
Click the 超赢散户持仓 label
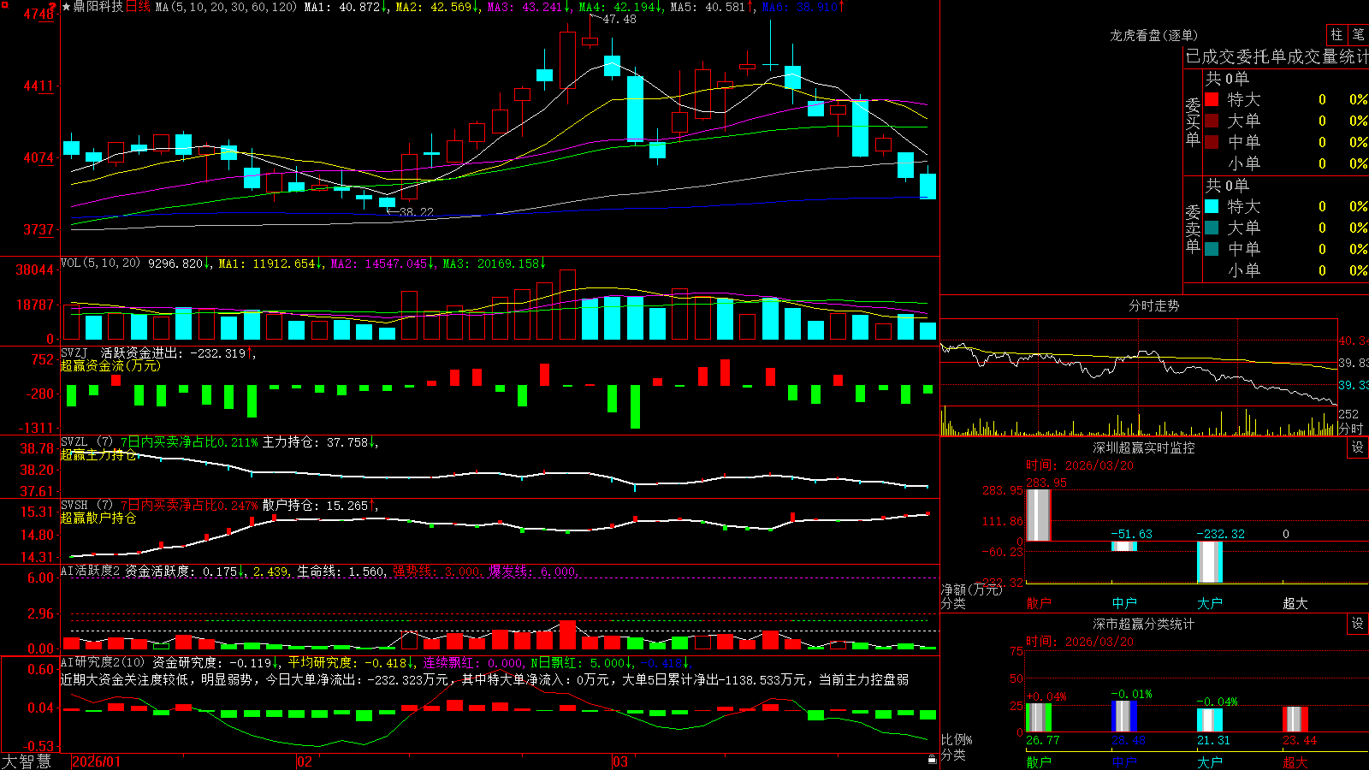coord(98,518)
